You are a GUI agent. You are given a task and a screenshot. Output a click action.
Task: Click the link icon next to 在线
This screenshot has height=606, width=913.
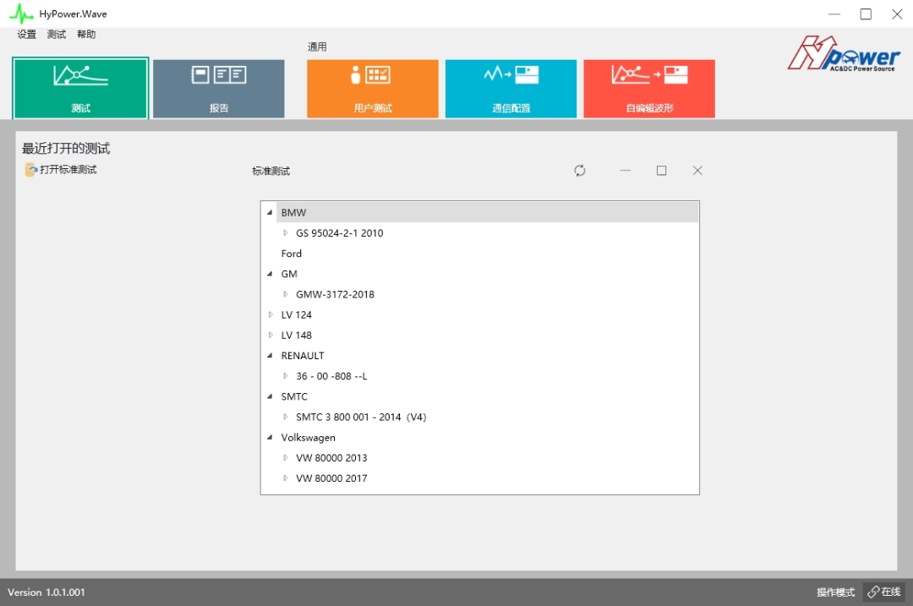872,592
